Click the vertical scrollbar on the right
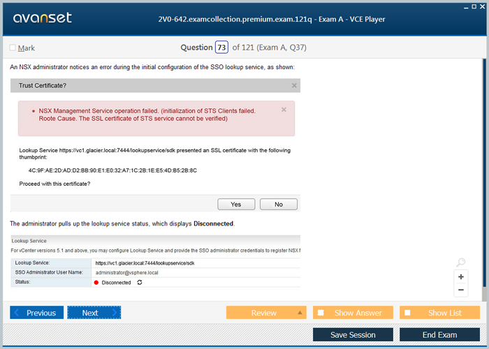Viewport: 489px width, 349px height. [x=484, y=174]
